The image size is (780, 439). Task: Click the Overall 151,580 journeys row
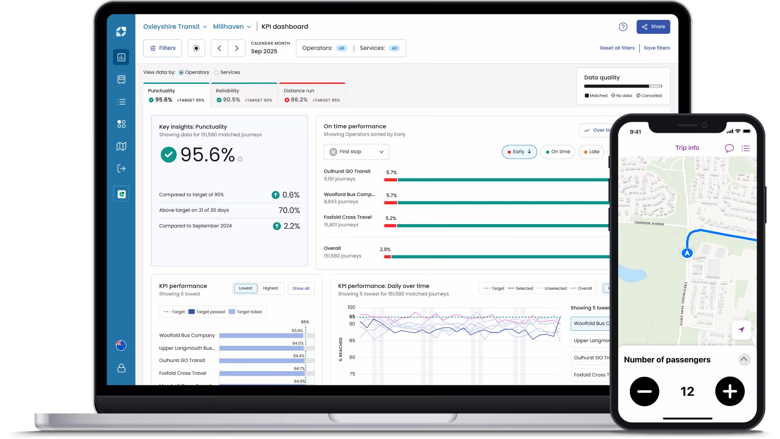[466, 252]
